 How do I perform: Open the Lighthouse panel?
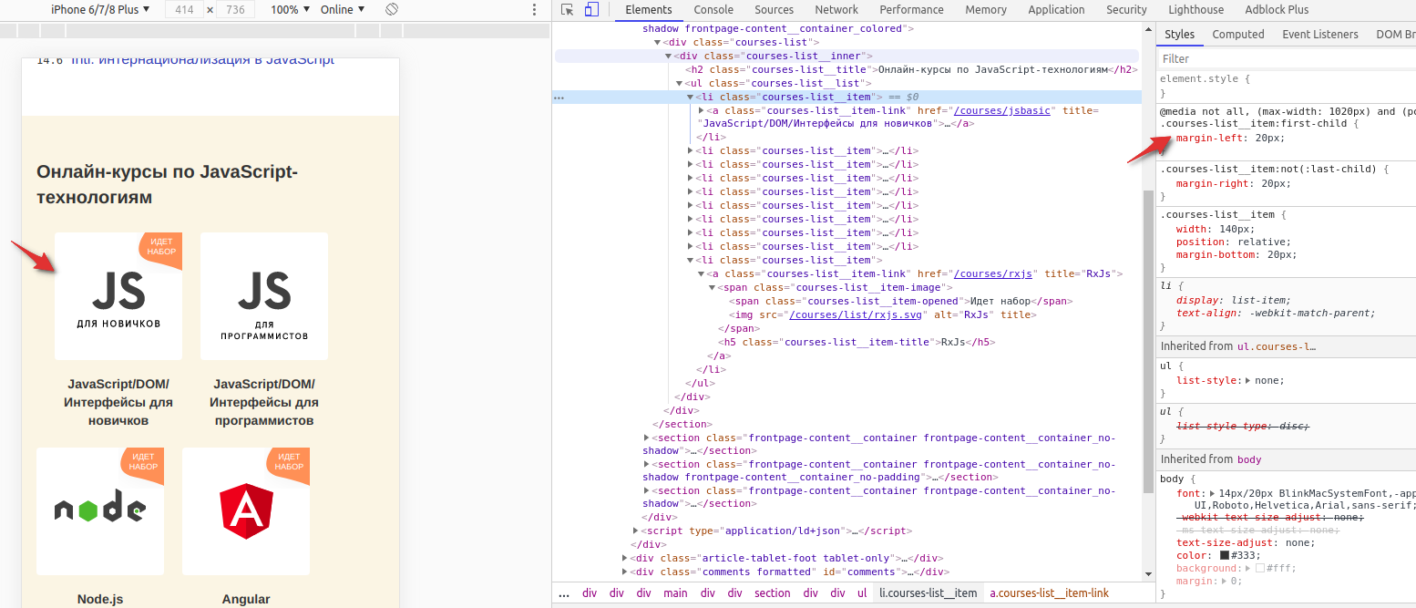[x=1195, y=9]
